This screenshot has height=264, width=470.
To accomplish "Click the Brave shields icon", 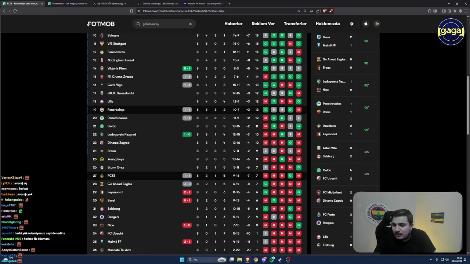I will [x=324, y=11].
